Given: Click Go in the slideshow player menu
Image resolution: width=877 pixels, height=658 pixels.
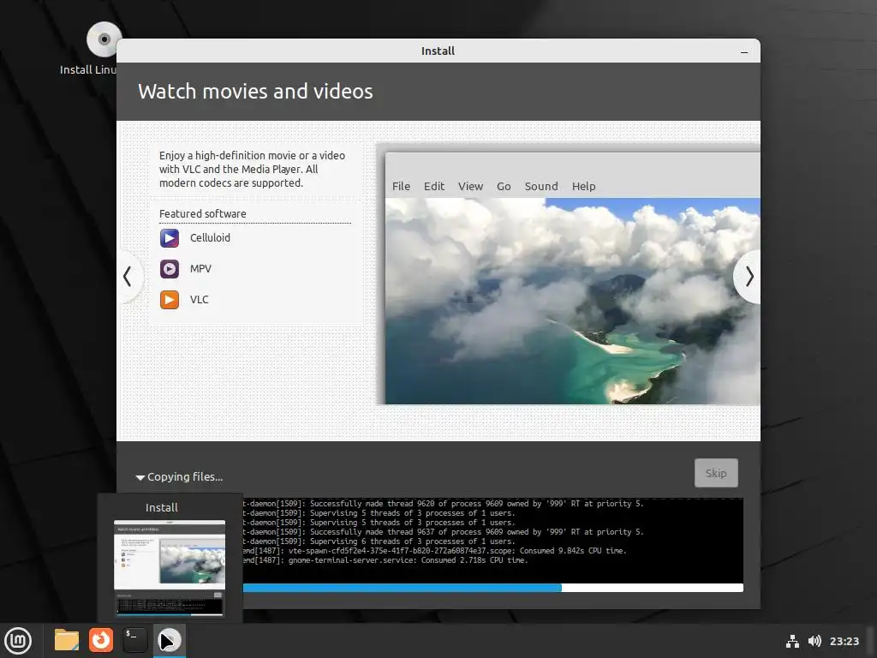Looking at the screenshot, I should (504, 186).
